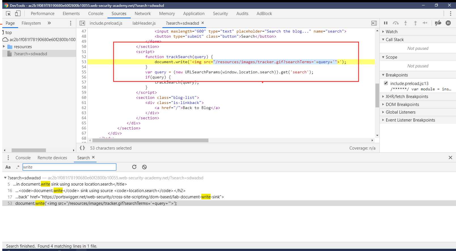Show more navigator tabs chevron
456x251 pixels.
click(49, 23)
